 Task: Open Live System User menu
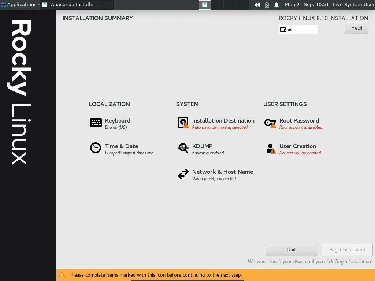tap(353, 4)
